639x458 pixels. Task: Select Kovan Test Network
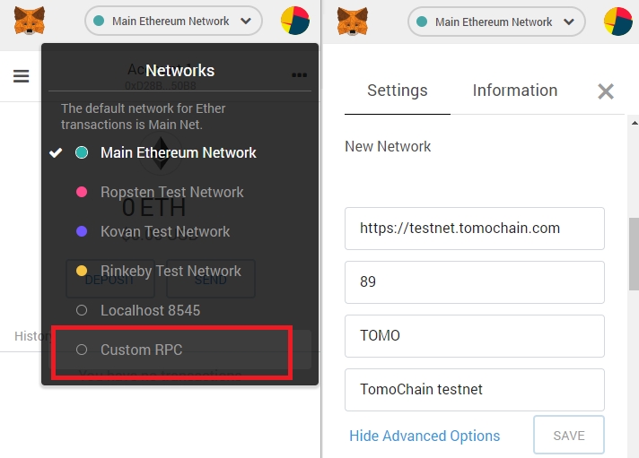pos(165,231)
